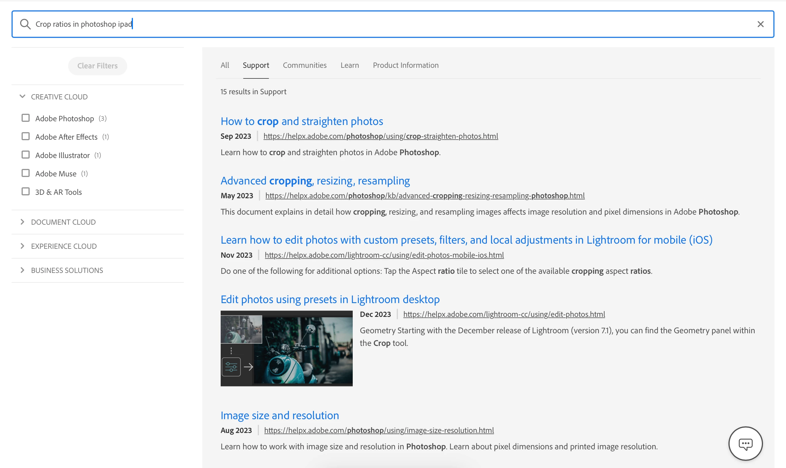Click inside the search text field
The height and width of the screenshot is (468, 786).
(379, 24)
